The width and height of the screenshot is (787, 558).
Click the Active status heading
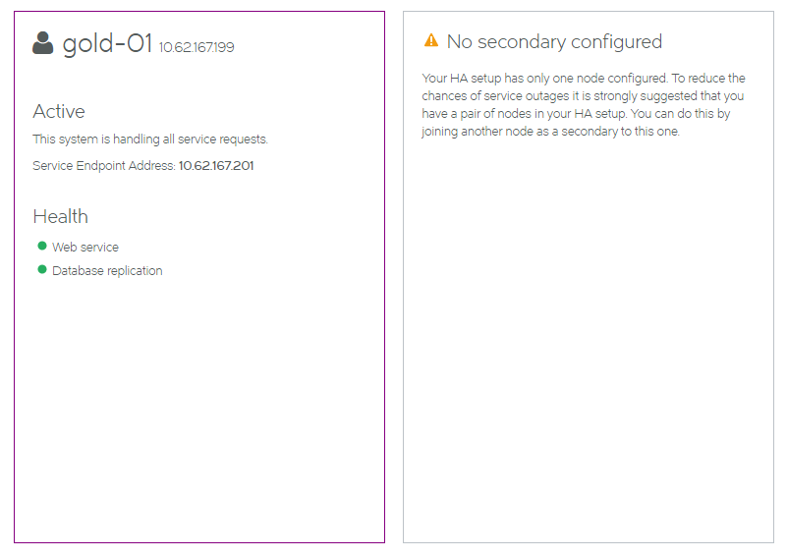[59, 111]
